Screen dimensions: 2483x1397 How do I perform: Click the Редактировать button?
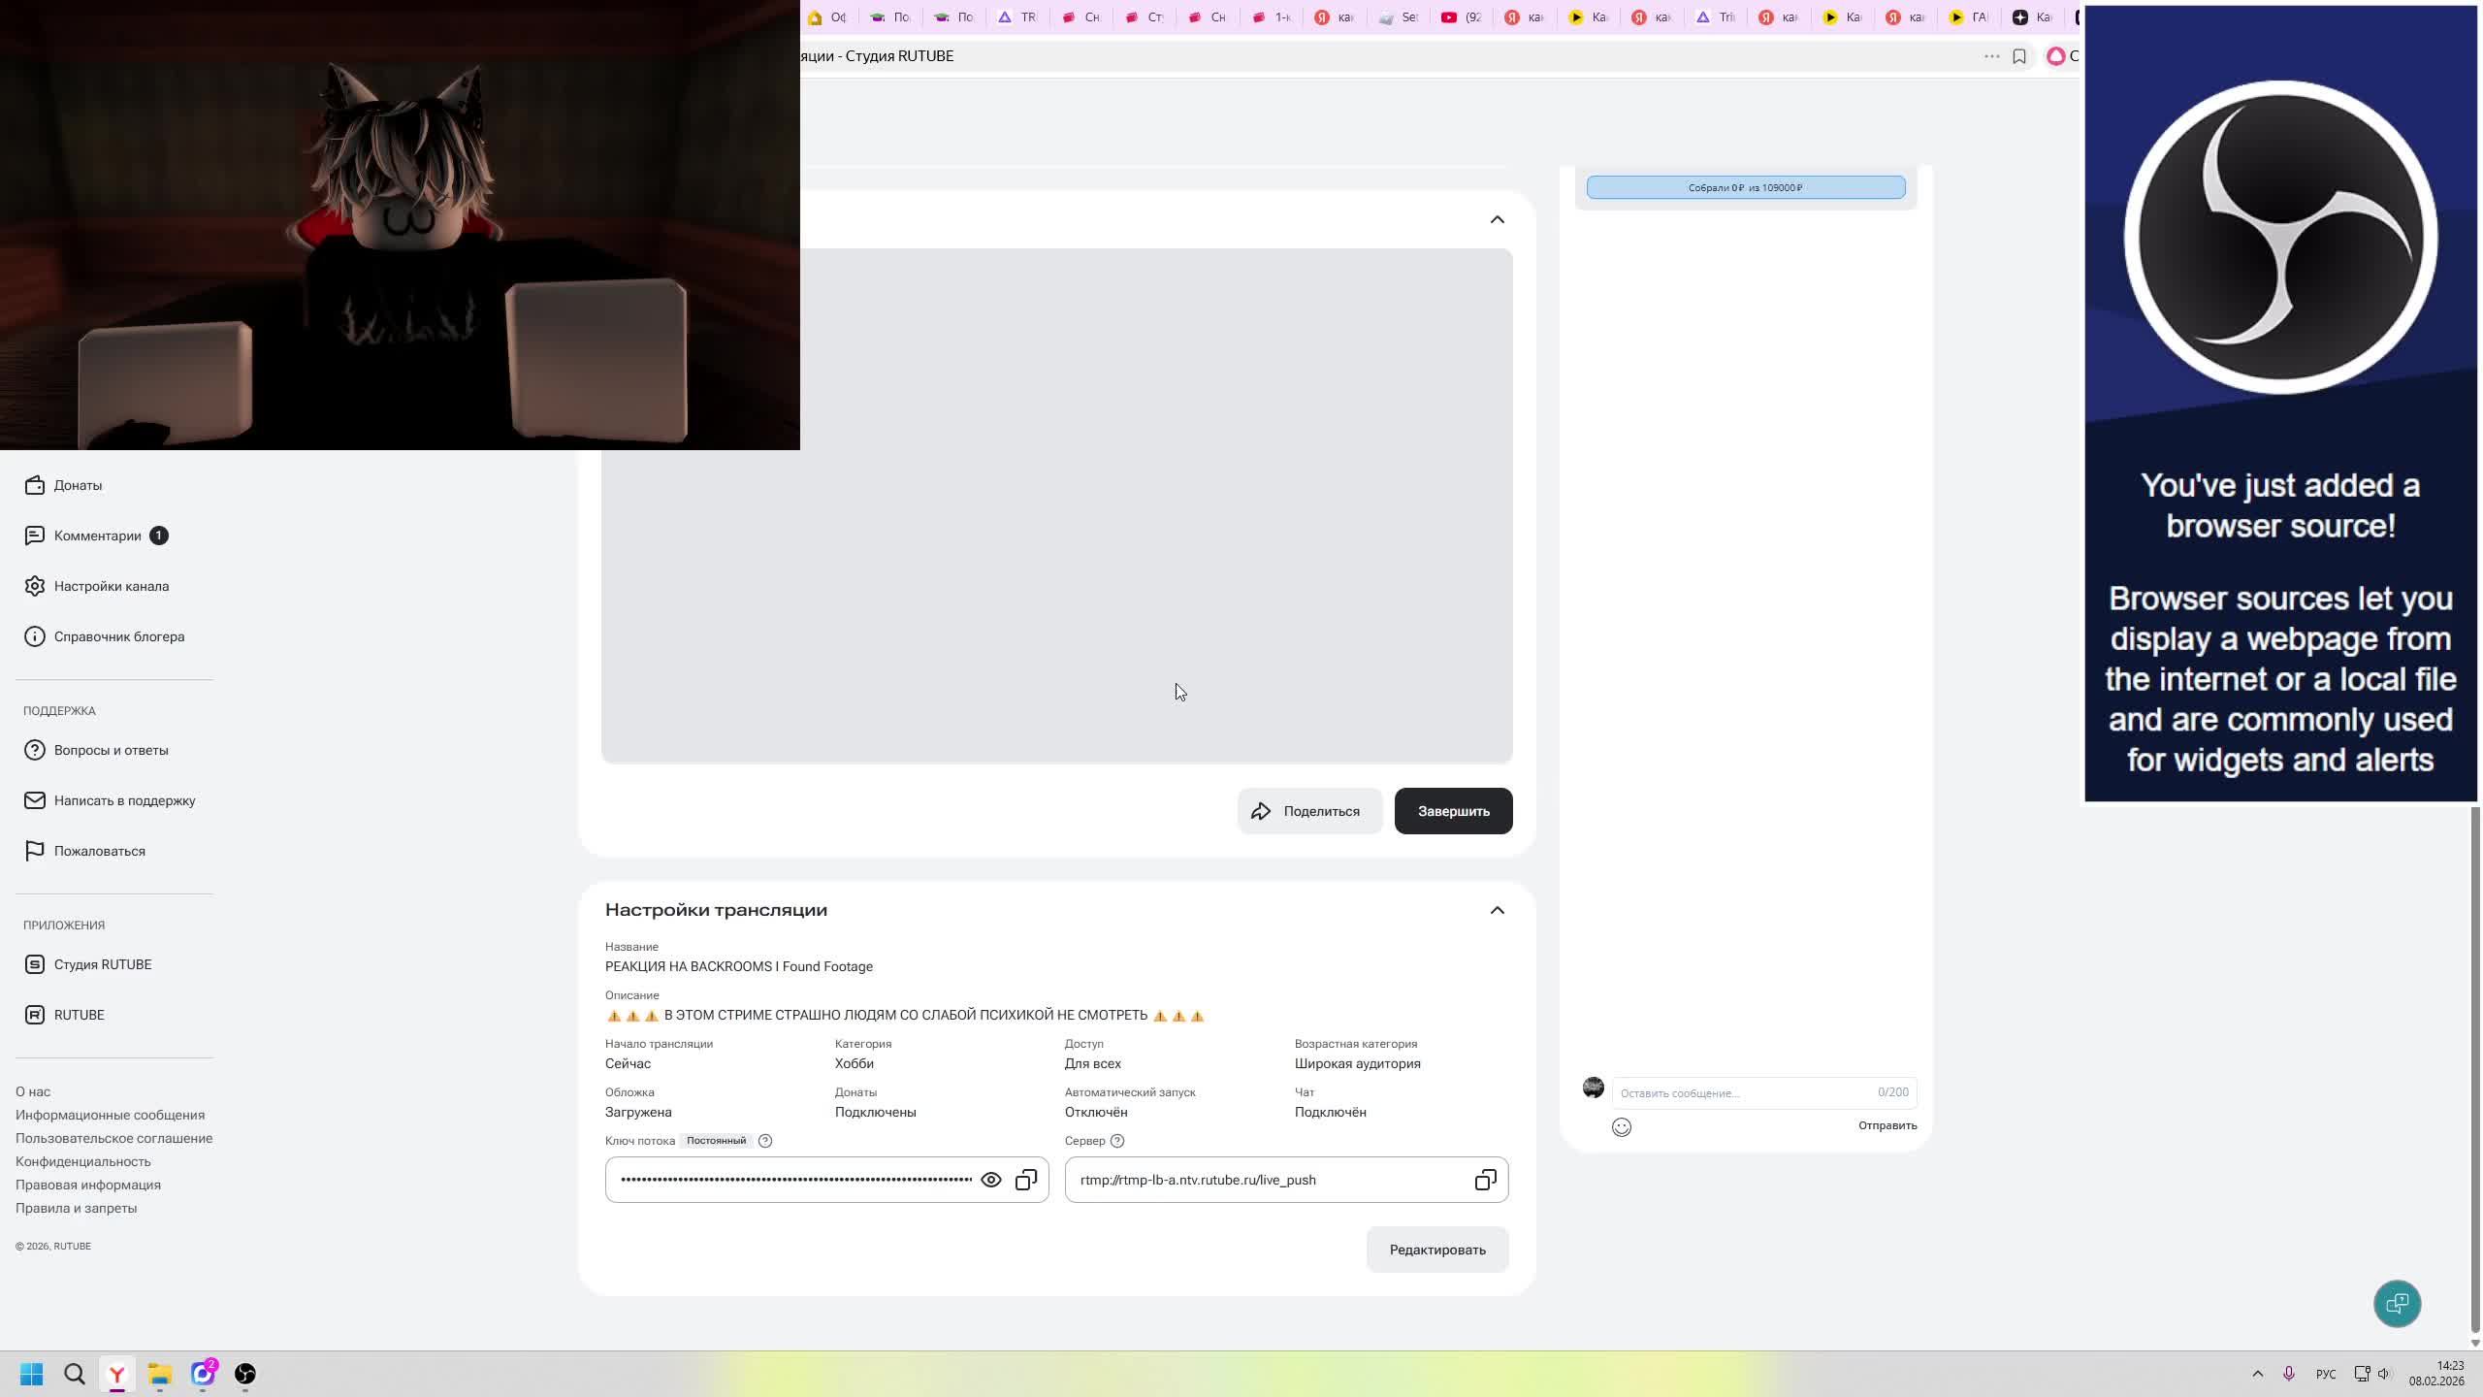click(x=1436, y=1250)
